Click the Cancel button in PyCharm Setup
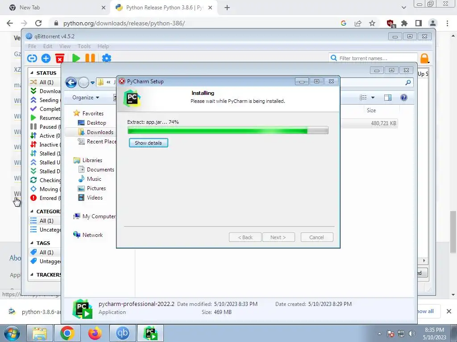 (316, 237)
